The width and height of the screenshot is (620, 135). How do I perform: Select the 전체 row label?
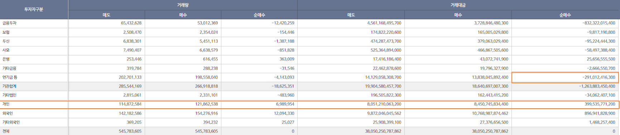6,131
